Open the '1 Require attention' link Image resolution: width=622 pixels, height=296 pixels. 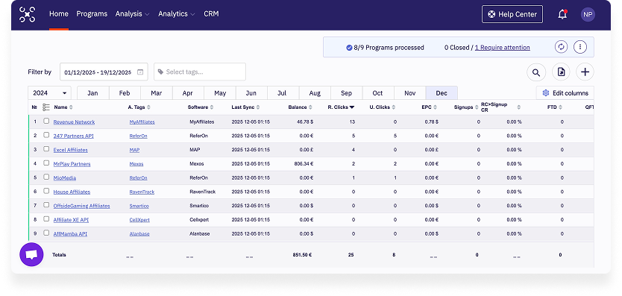[502, 48]
